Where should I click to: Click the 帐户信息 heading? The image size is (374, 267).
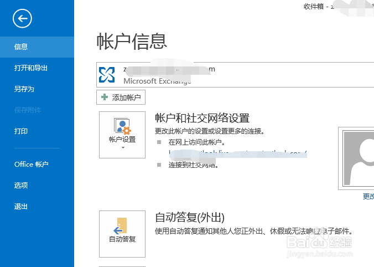(x=132, y=42)
